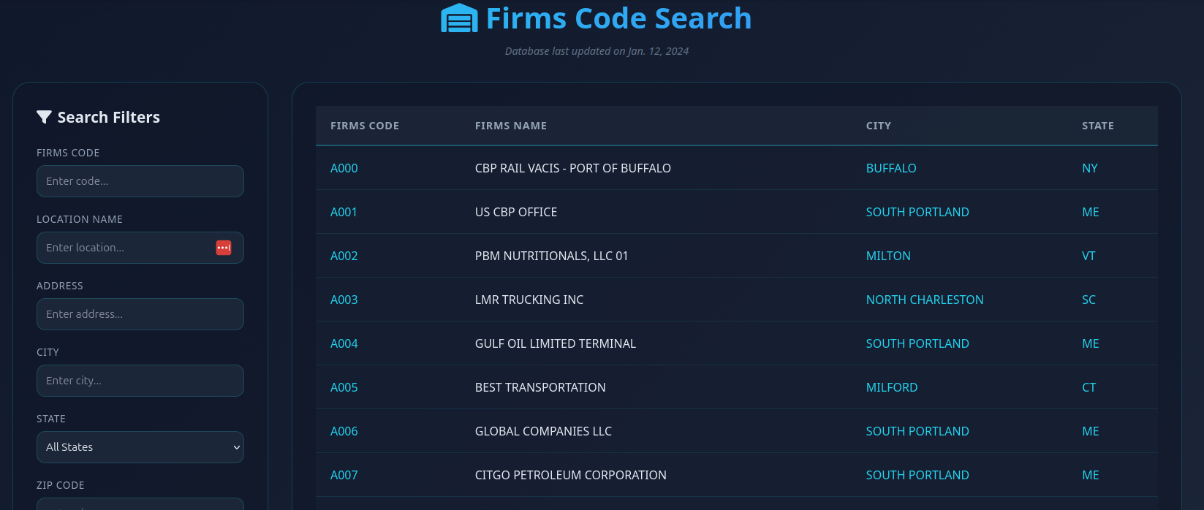Open firms code A000 link

click(x=344, y=168)
